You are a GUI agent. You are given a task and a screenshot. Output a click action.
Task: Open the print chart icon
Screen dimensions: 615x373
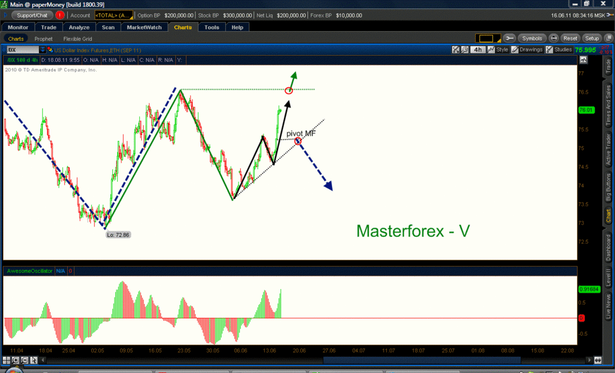553,38
